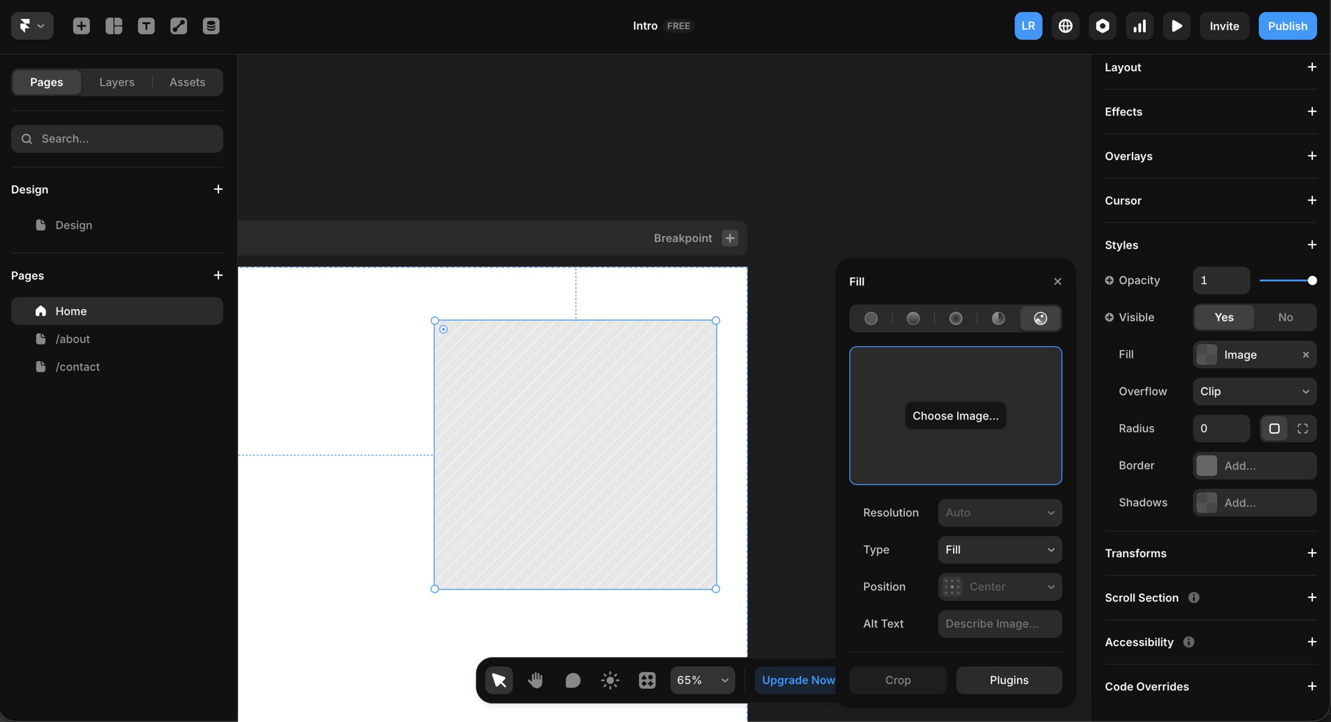Open the CMS database icon
The image size is (1331, 722).
click(211, 26)
